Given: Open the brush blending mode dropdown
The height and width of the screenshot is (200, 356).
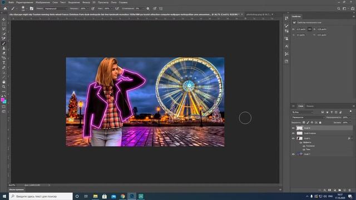Looking at the screenshot, I should (56, 9).
